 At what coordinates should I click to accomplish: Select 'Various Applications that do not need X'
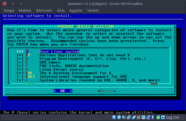point(85,55)
